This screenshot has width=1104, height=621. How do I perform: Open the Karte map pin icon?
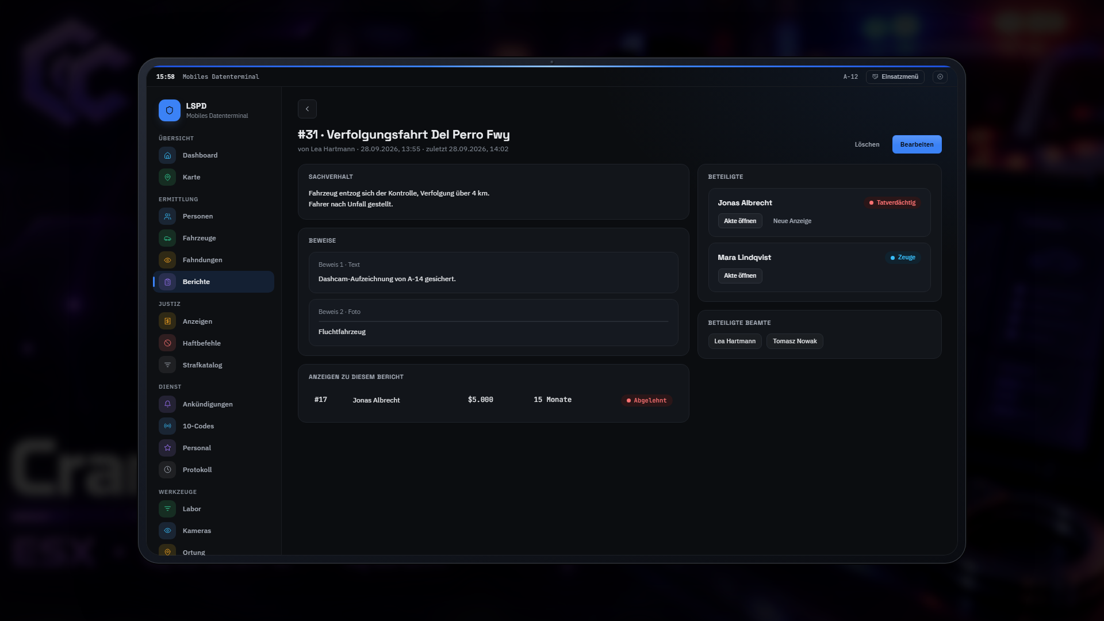click(x=167, y=177)
